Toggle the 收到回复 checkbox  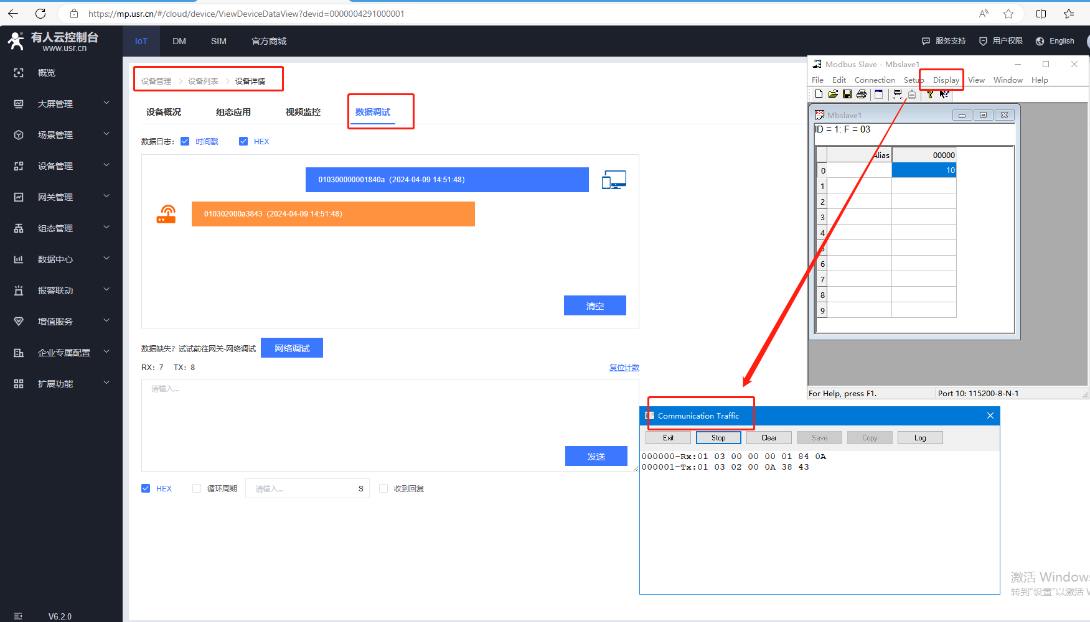(x=383, y=488)
